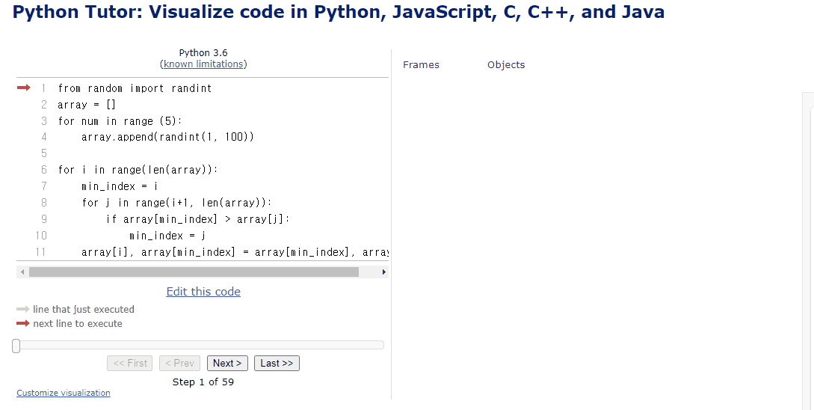Viewport: 814px width, 410px height.
Task: Click the 'Python 3.6' label
Action: click(203, 52)
